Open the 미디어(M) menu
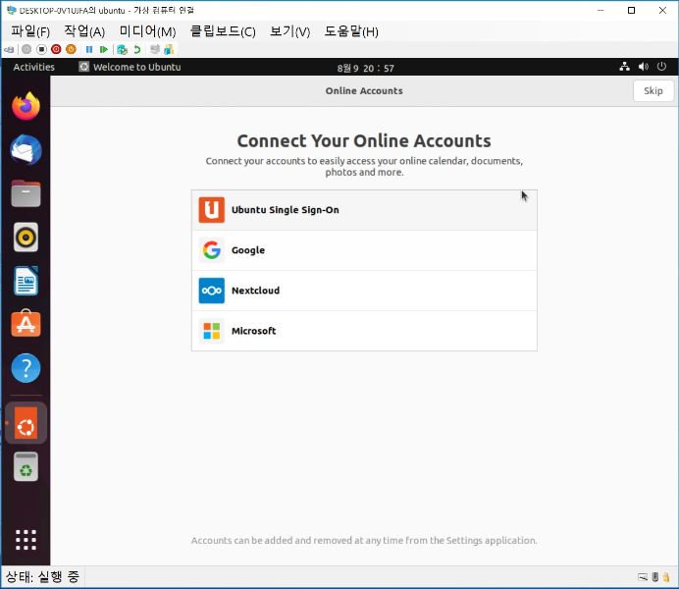This screenshot has width=679, height=589. click(x=147, y=31)
